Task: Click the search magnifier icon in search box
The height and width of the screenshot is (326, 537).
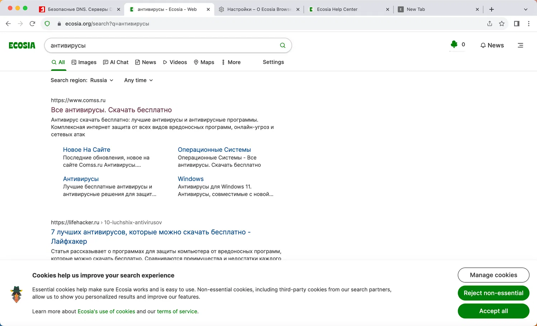Action: coord(282,45)
